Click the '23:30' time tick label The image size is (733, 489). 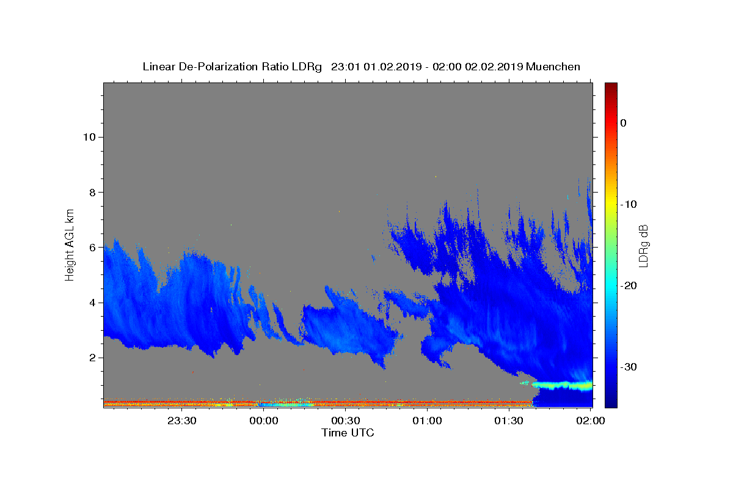[181, 421]
